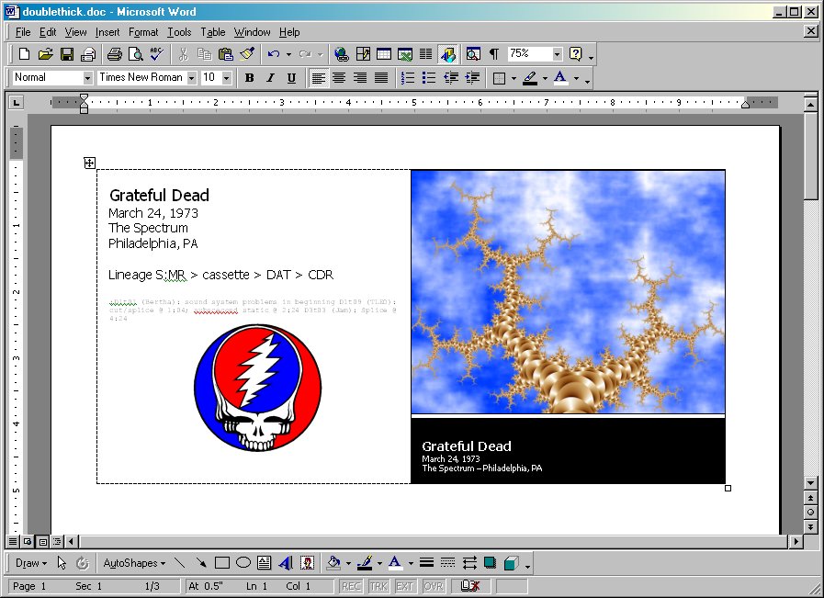Select the Oval drawing tool
824x598 pixels.
(243, 563)
